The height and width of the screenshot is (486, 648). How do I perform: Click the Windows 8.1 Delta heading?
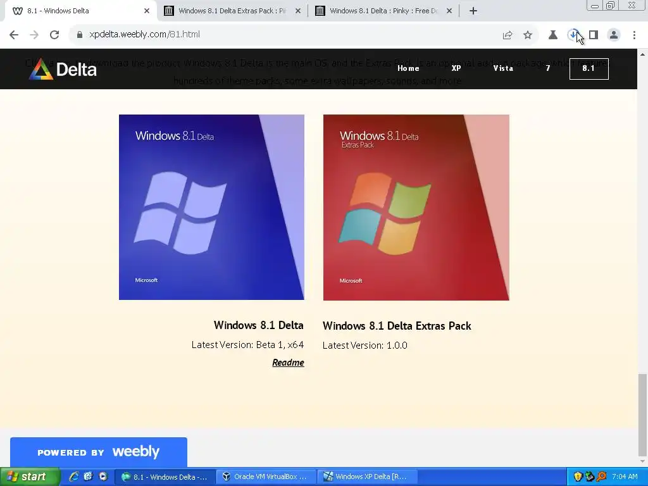pyautogui.click(x=259, y=325)
